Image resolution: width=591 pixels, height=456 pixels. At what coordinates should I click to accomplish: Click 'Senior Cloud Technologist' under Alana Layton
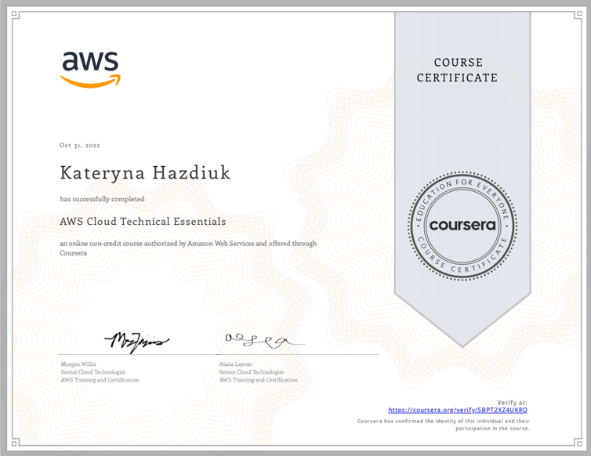click(252, 372)
